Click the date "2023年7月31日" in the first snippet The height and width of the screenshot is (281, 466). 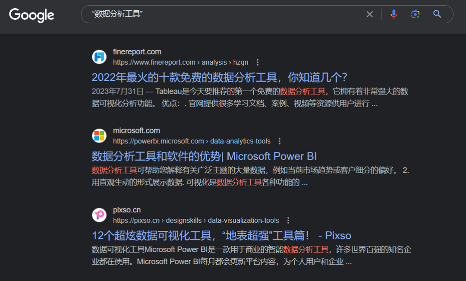(118, 91)
